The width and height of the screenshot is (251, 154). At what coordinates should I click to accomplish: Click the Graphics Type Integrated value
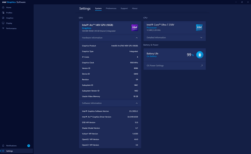(134, 51)
